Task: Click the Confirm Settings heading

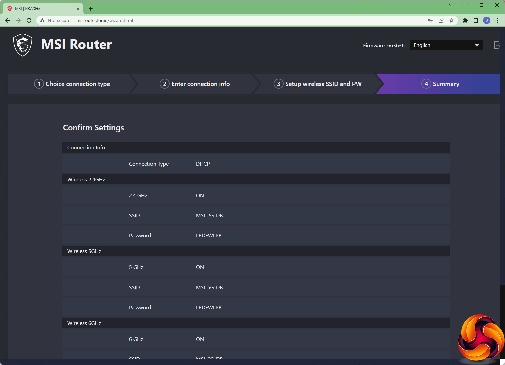Action: tap(93, 128)
